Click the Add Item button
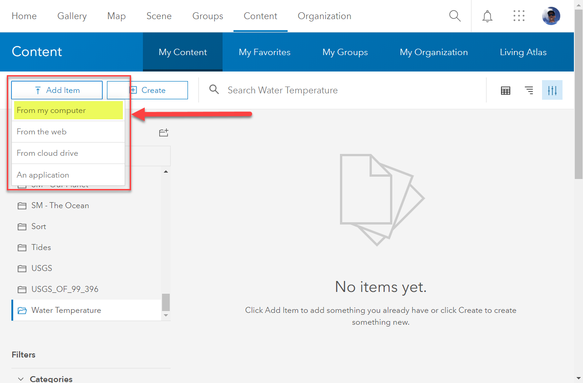The width and height of the screenshot is (583, 383). [x=57, y=90]
